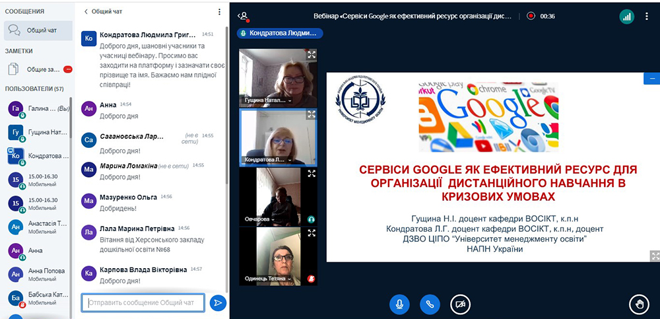Click the muted mic icon on Одинець video
Screen dimensions: 660x319
pos(311,279)
